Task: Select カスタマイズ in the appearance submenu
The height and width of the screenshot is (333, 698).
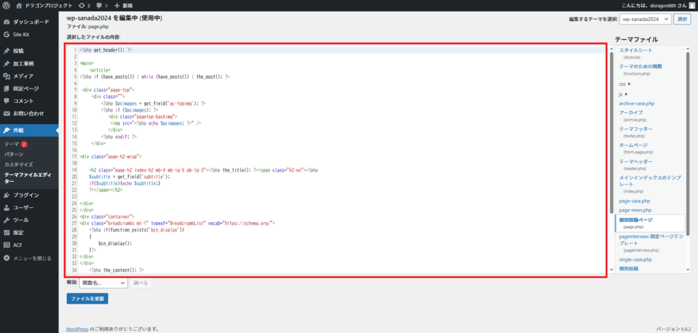Action: pyautogui.click(x=18, y=164)
